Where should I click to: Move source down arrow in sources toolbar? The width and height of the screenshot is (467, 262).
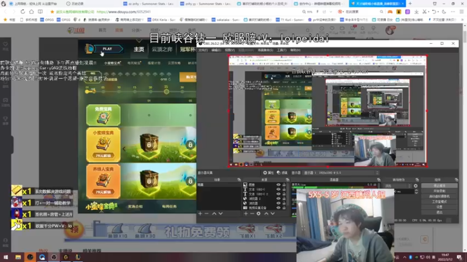click(273, 214)
